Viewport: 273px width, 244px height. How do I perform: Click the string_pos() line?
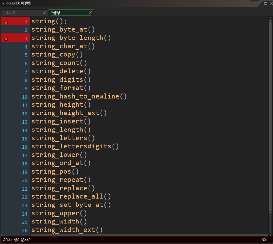(x=55, y=171)
